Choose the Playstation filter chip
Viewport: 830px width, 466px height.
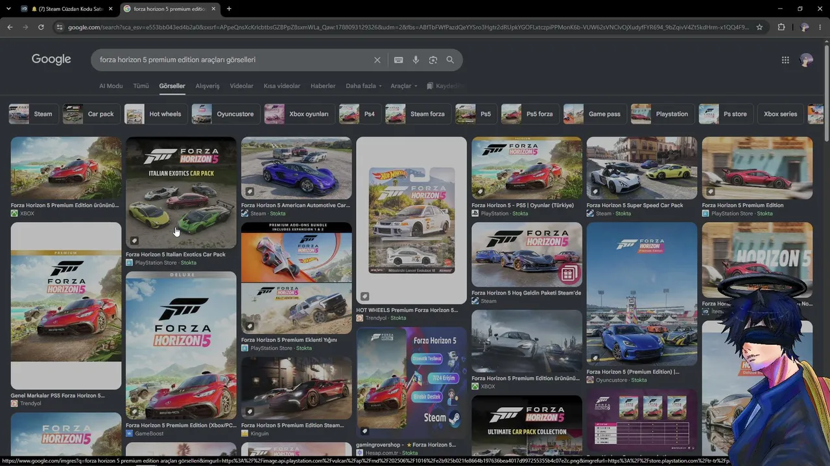click(662, 114)
